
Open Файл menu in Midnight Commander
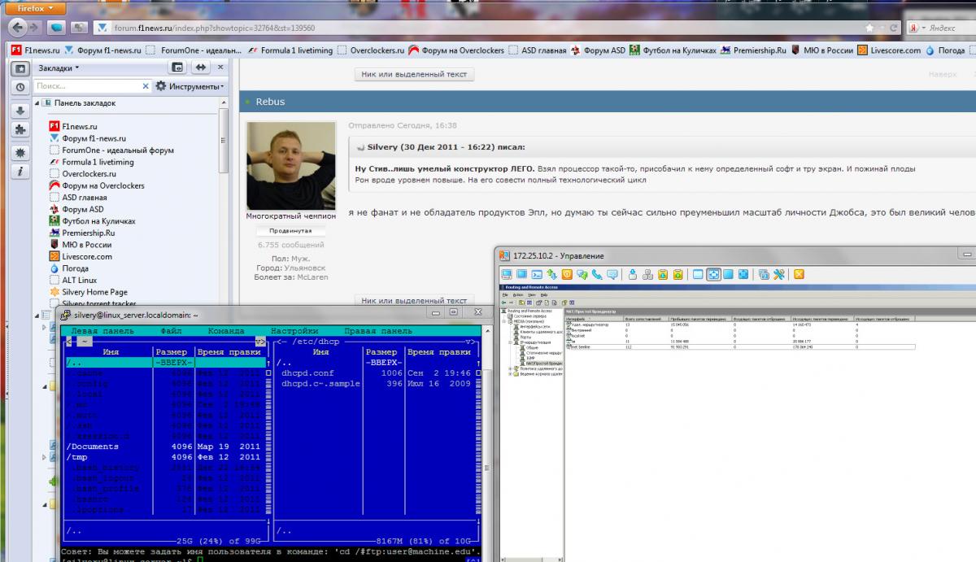coord(171,331)
